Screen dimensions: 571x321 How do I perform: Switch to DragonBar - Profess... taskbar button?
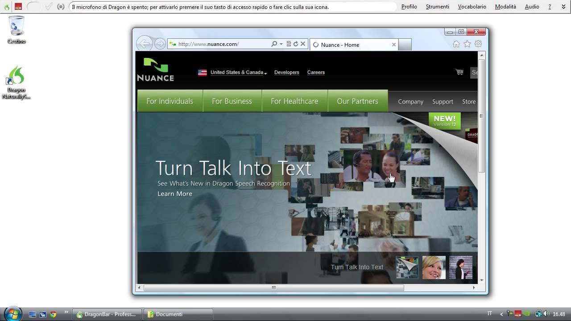click(107, 314)
